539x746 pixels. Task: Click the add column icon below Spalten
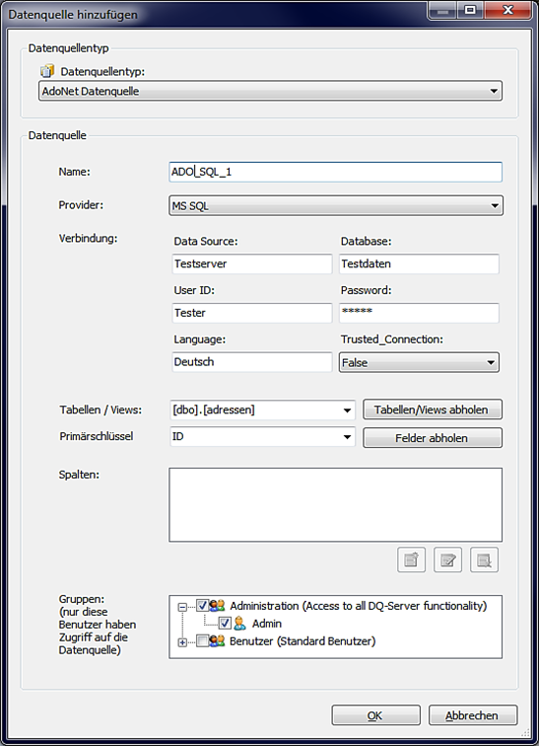pos(411,559)
